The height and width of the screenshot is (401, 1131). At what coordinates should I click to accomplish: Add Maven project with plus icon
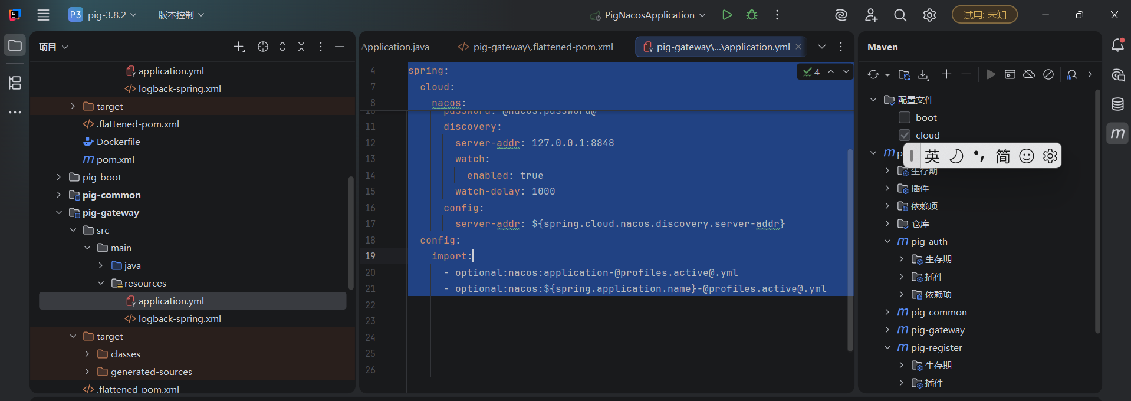click(946, 74)
